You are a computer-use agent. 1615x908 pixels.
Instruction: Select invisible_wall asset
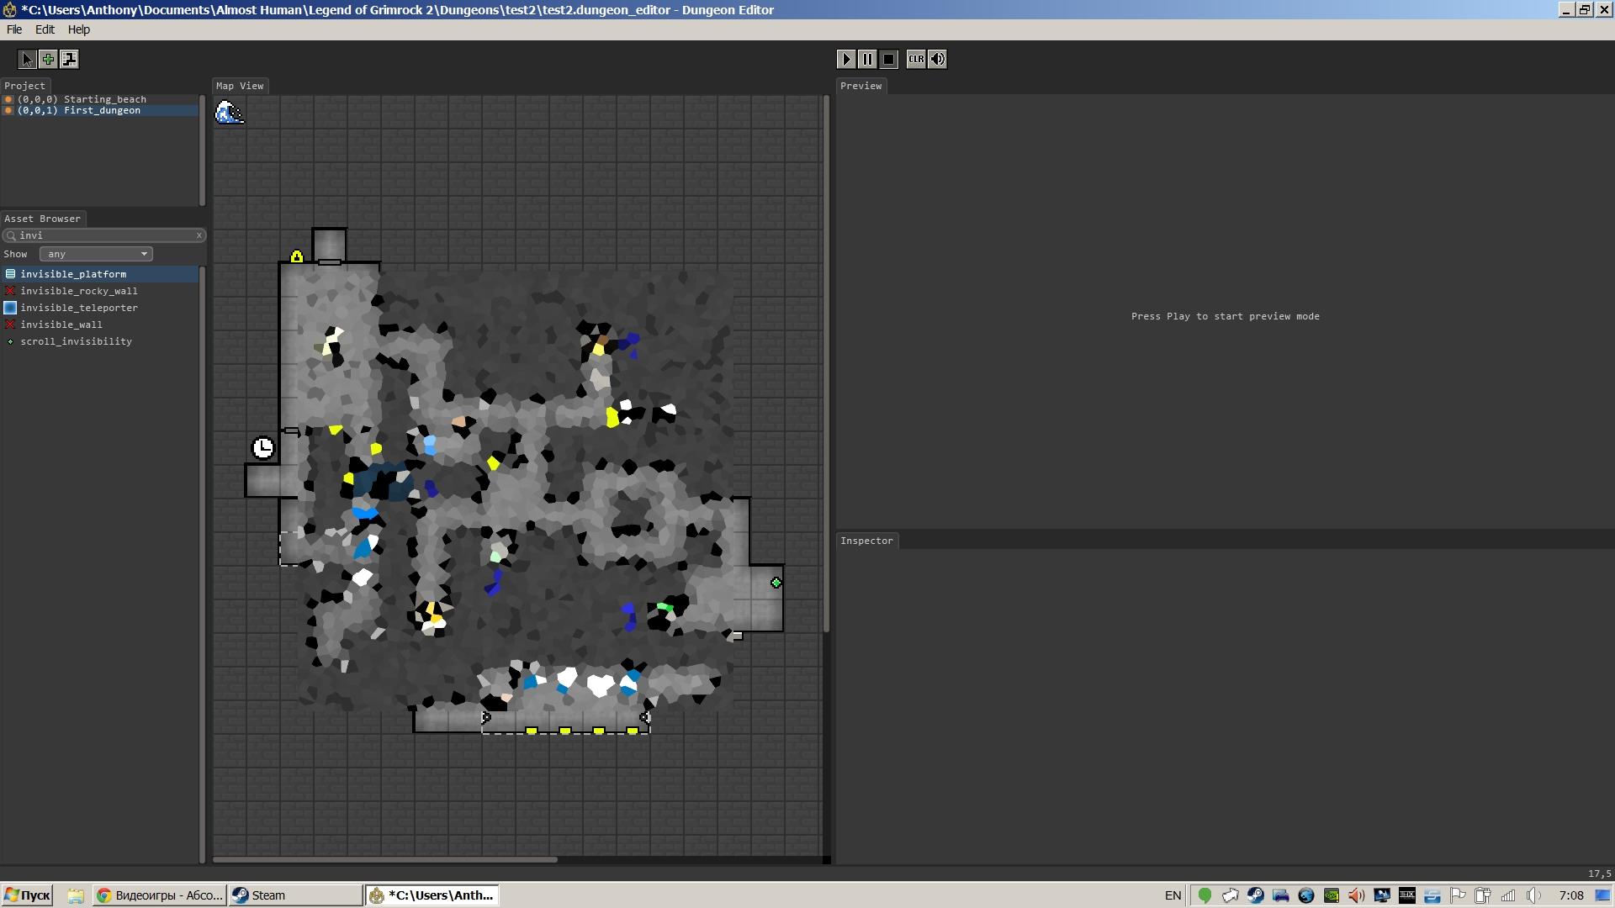tap(99, 325)
